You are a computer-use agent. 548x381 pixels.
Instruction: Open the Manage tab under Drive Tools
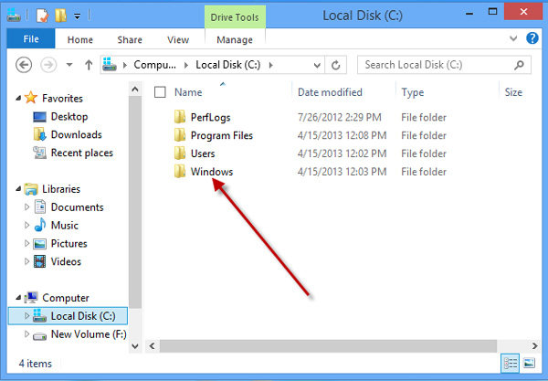tap(235, 39)
